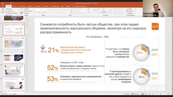Click Примечания (Comments) in status bar

click(135, 94)
